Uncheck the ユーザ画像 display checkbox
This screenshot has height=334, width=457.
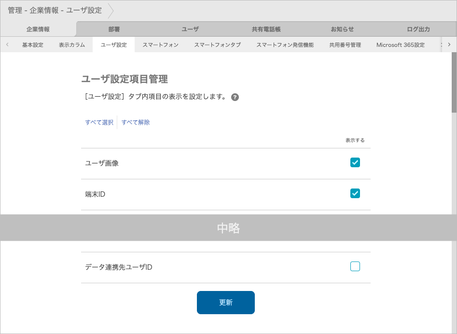click(x=355, y=162)
